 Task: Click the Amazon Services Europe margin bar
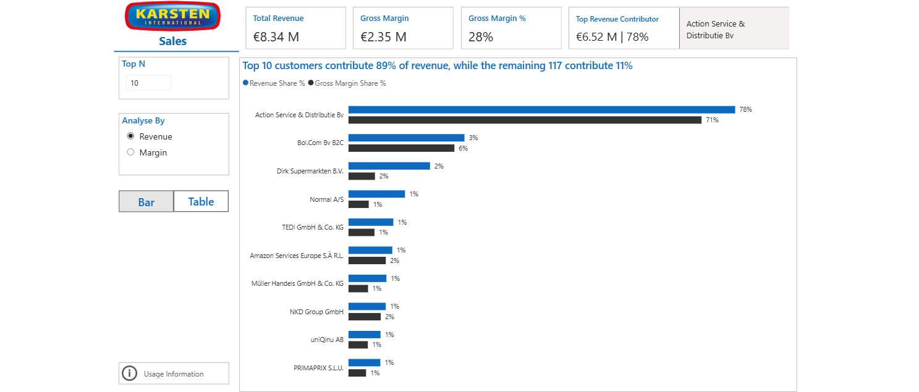[366, 261]
